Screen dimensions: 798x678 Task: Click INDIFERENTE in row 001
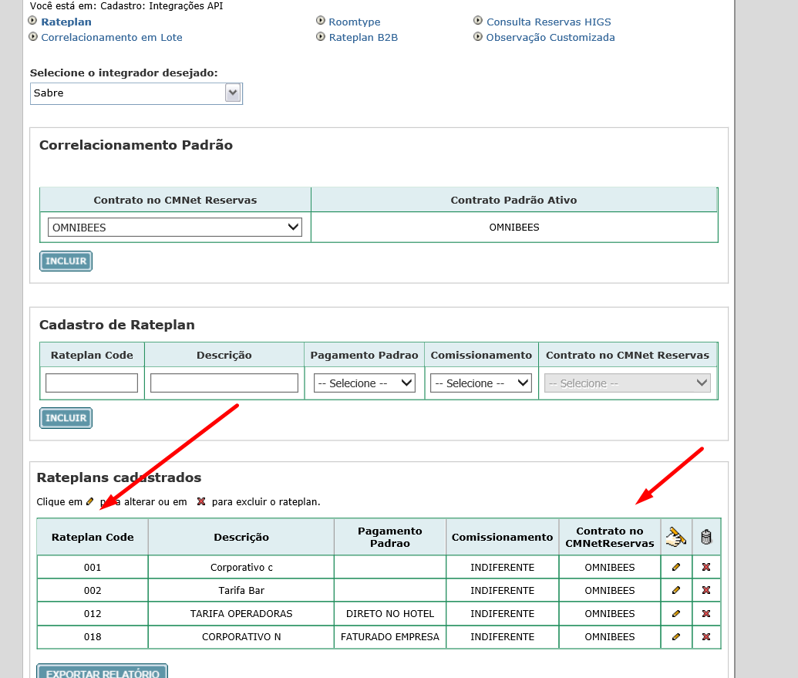502,567
